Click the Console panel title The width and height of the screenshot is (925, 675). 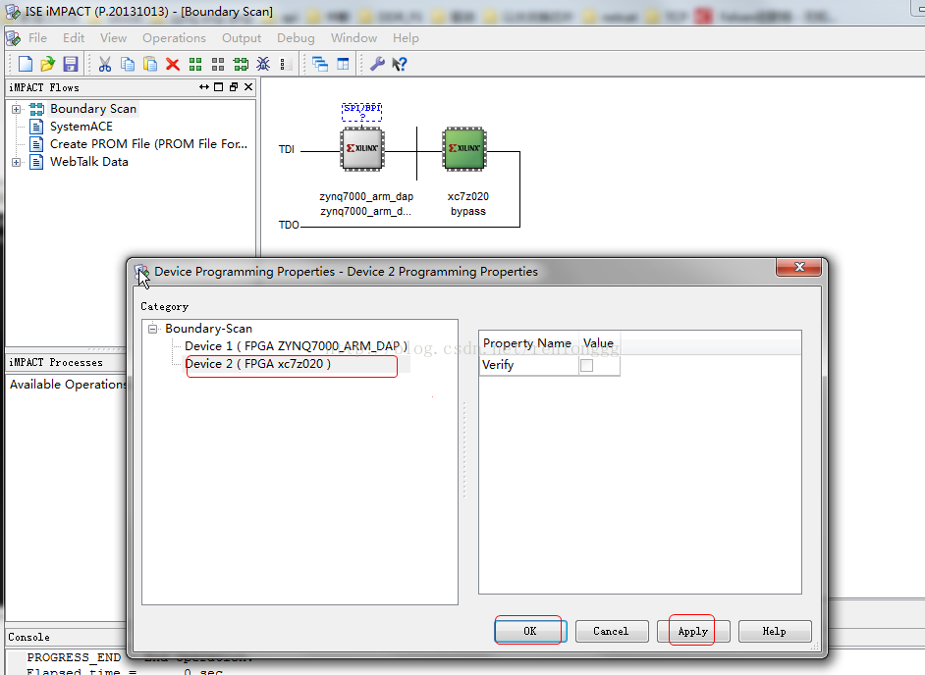click(x=28, y=638)
